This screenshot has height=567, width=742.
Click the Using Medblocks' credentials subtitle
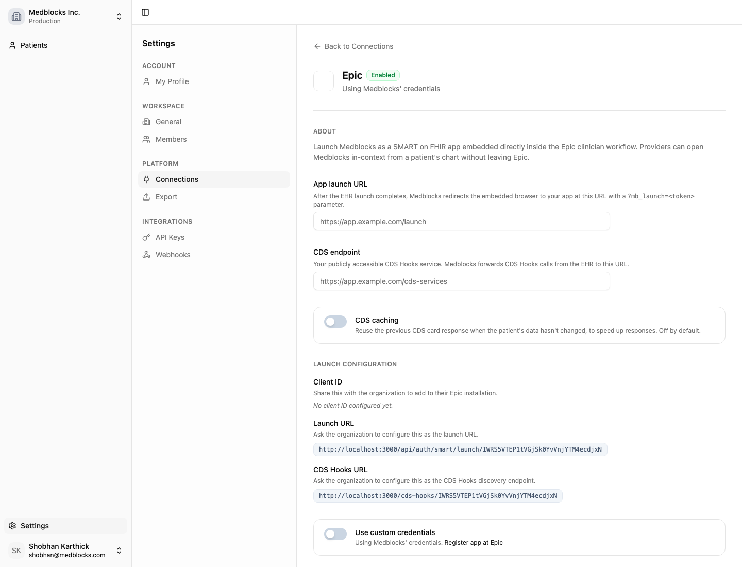point(391,89)
